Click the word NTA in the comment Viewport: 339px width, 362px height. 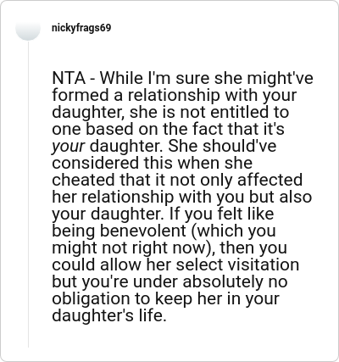coord(69,78)
